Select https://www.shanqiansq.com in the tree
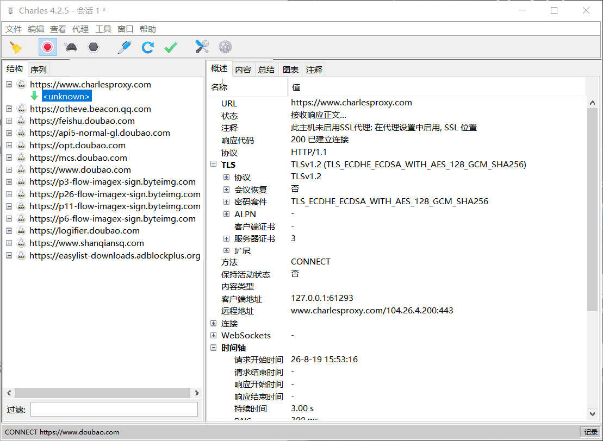The width and height of the screenshot is (603, 441). (86, 243)
